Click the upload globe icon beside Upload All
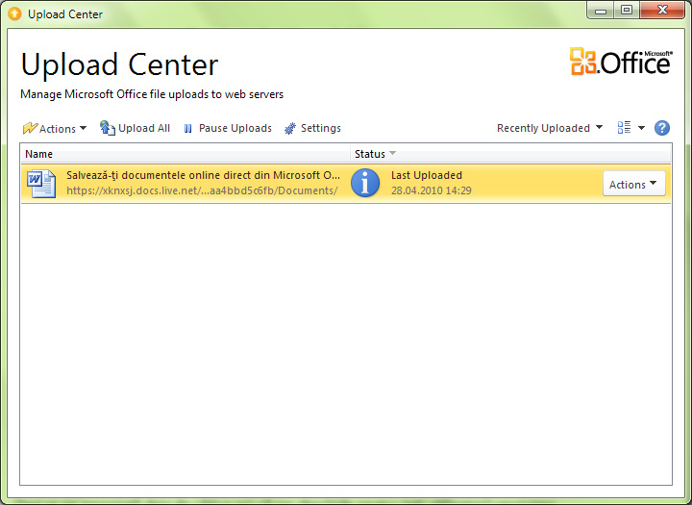The height and width of the screenshot is (505, 692). tap(108, 128)
